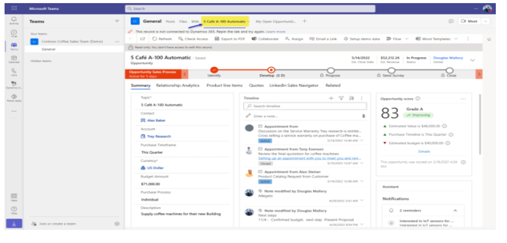Click the timeline filter funnel icon
Viewport: 507px width, 243px height.
(341, 98)
